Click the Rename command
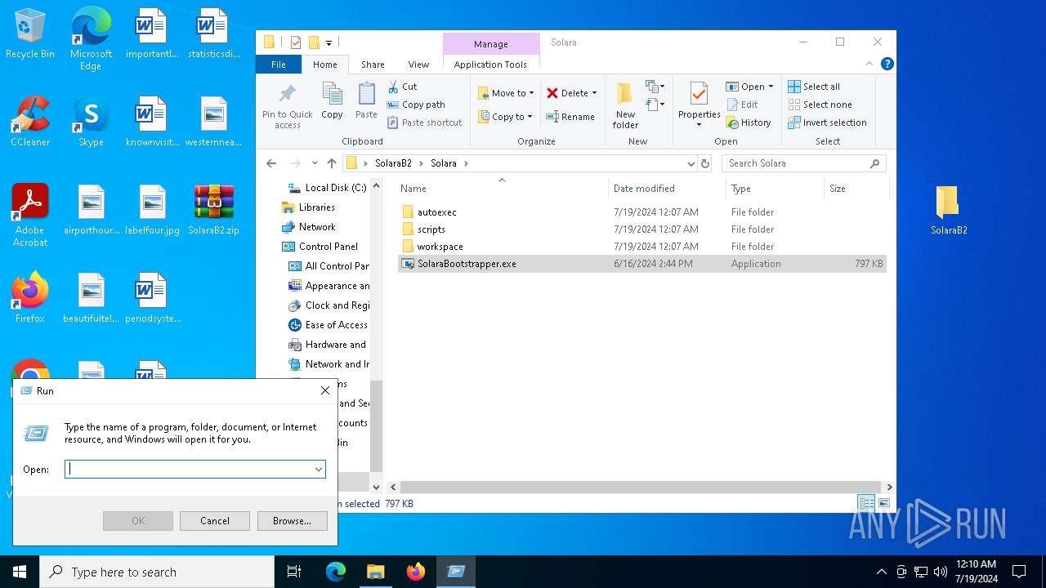This screenshot has height=588, width=1046. pyautogui.click(x=570, y=117)
